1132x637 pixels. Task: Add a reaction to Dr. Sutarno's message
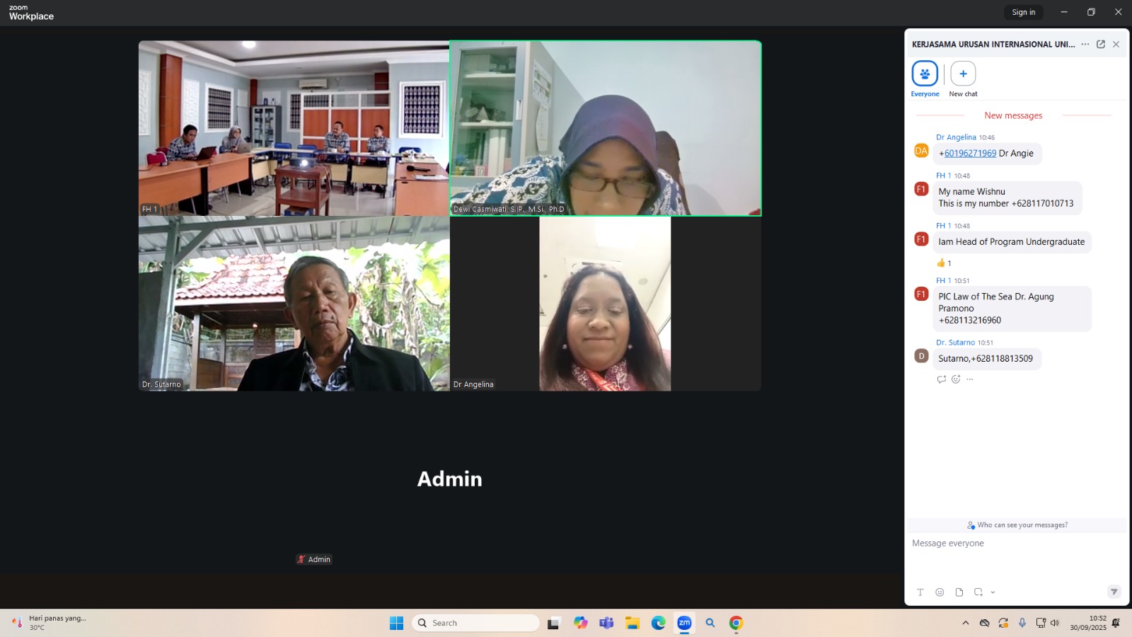pyautogui.click(x=956, y=379)
